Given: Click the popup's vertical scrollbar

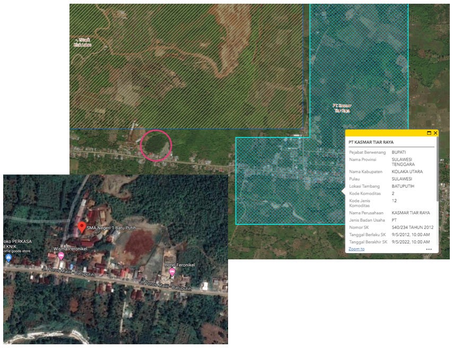Looking at the screenshot, I should coord(437,175).
